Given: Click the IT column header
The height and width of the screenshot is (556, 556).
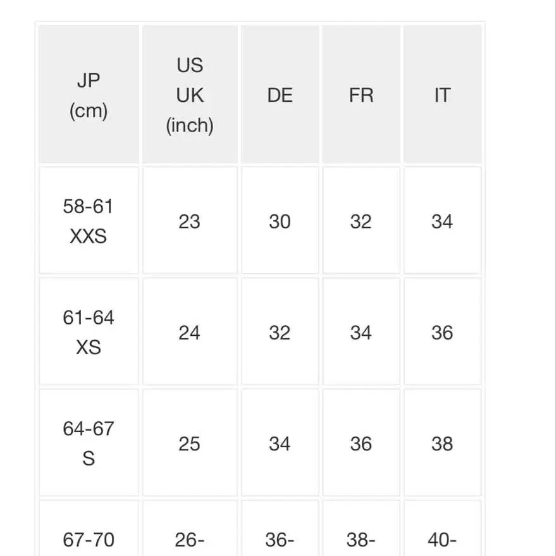Looking at the screenshot, I should point(442,95).
